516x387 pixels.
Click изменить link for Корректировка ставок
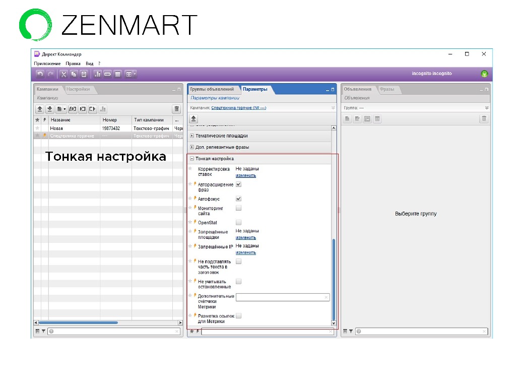[x=245, y=175]
